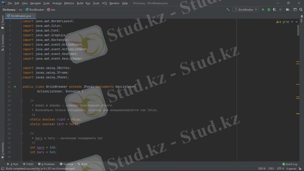This screenshot has width=304, height=171.
Task: Collapse the import block fold marker at line 1
Action: point(22,21)
